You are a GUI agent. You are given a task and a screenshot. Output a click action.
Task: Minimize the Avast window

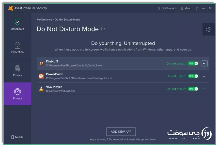point(203,8)
